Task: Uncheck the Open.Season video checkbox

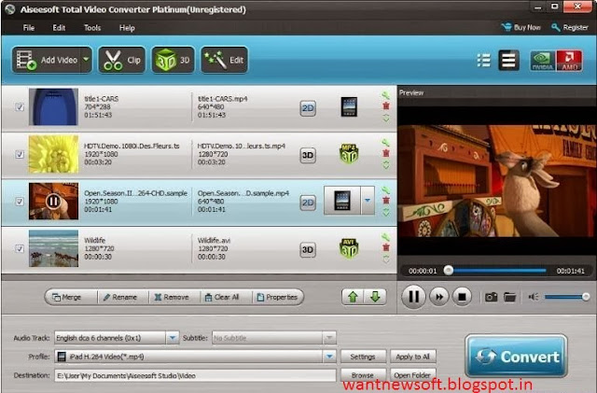Action: [20, 202]
